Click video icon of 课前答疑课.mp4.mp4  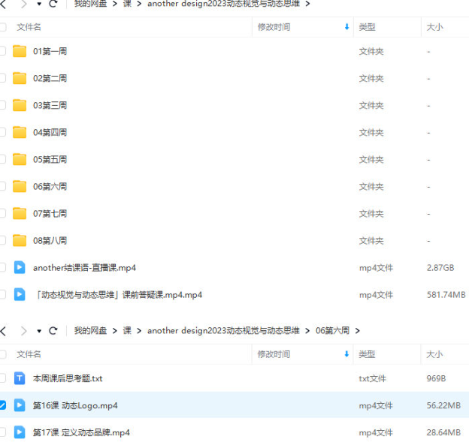[20, 294]
